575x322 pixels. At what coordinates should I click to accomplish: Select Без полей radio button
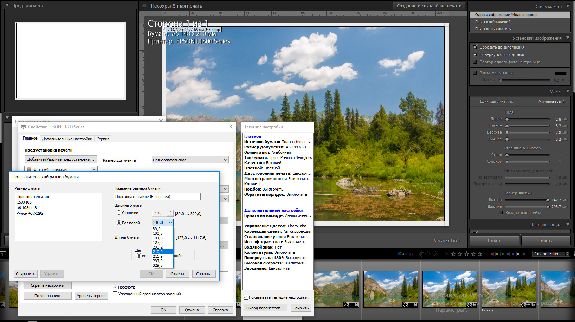point(119,223)
